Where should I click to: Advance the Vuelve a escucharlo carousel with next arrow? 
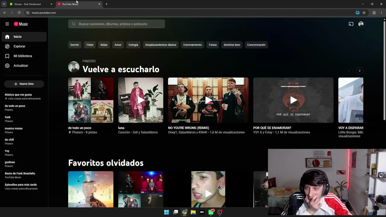click(359, 71)
